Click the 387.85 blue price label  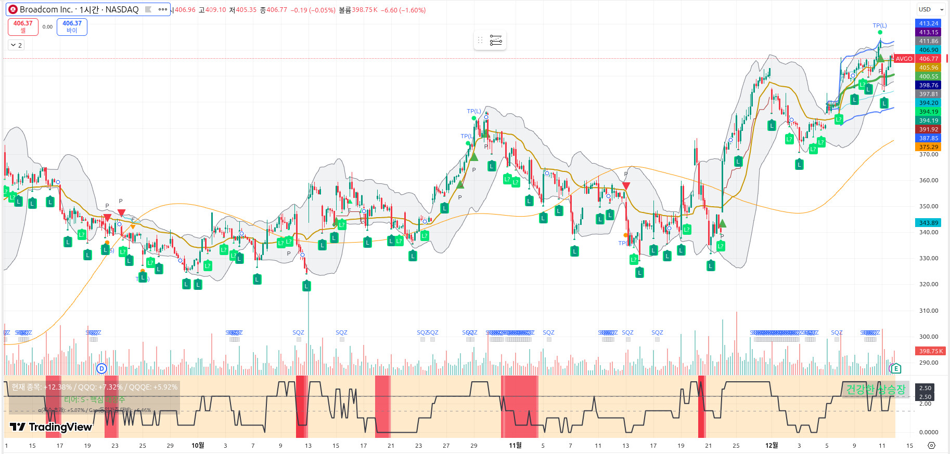tap(928, 138)
